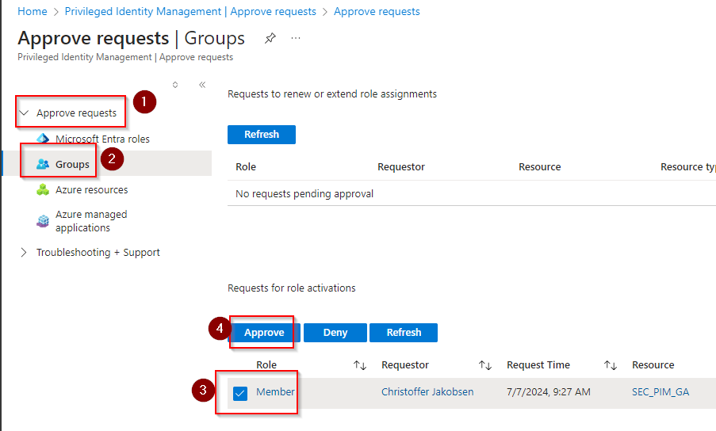Approve the selected activation request
Image resolution: width=716 pixels, height=431 pixels.
[x=264, y=333]
